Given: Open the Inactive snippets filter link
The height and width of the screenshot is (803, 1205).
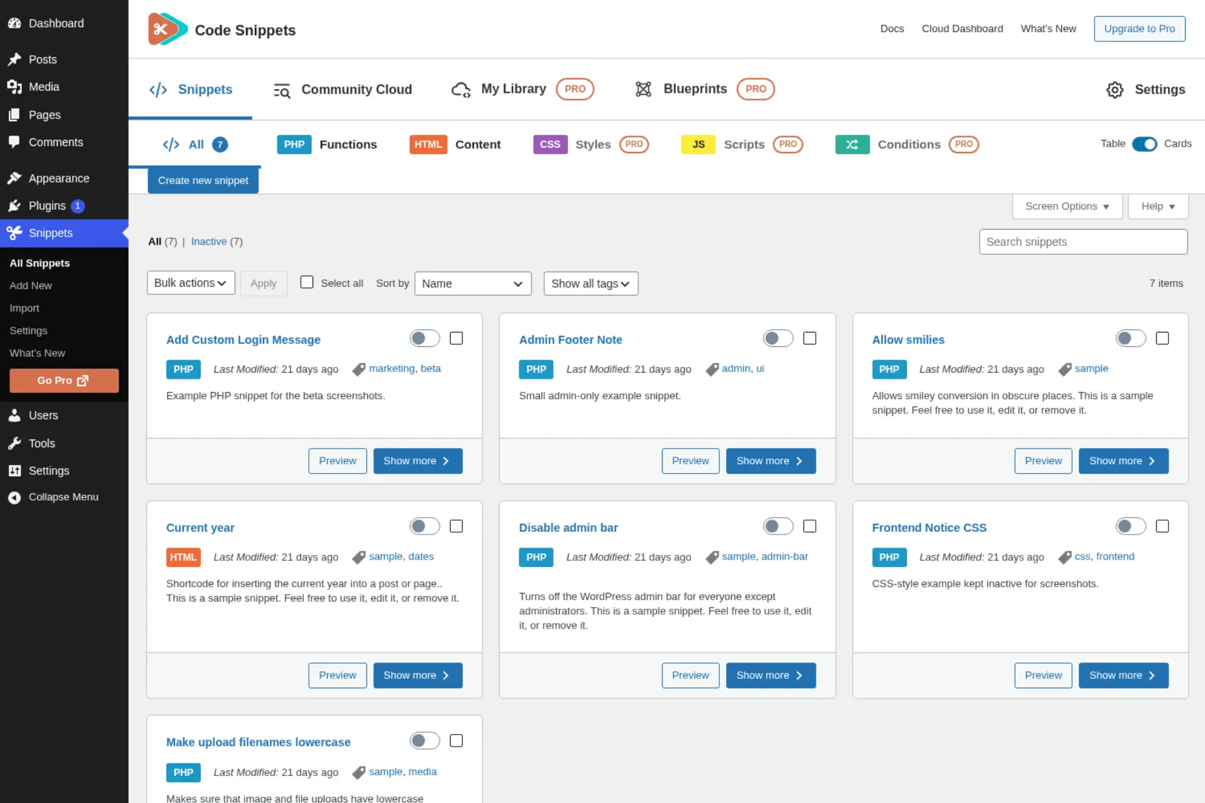Looking at the screenshot, I should tap(209, 242).
